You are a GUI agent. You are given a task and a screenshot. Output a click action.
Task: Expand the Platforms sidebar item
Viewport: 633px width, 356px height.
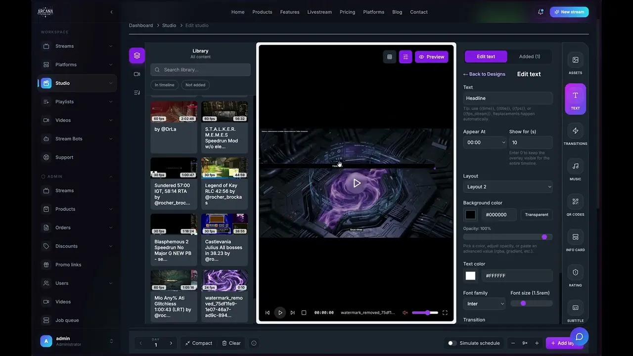77,65
